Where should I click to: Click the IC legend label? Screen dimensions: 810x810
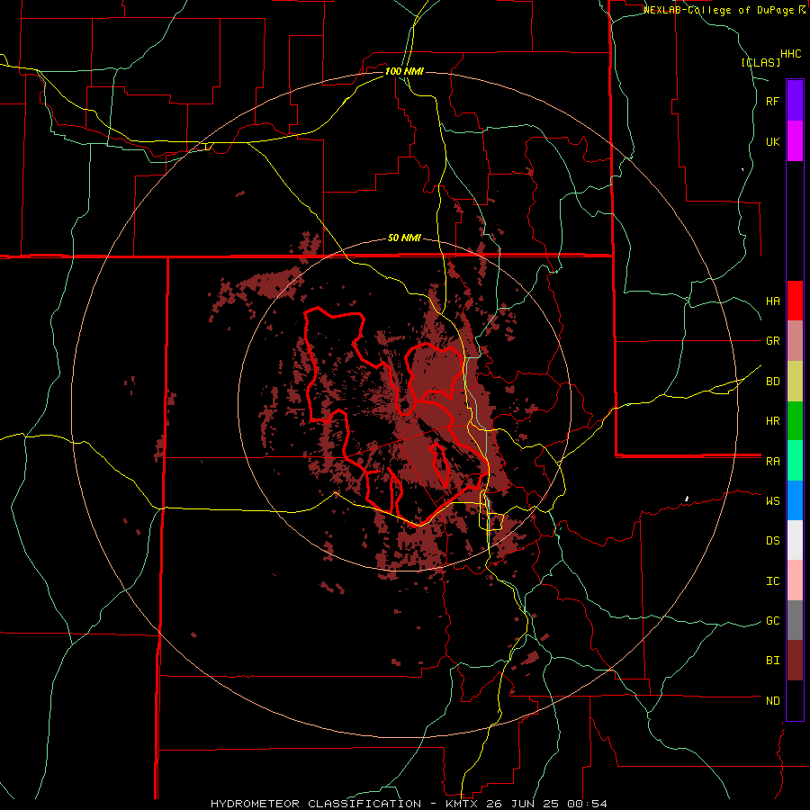[x=772, y=581]
